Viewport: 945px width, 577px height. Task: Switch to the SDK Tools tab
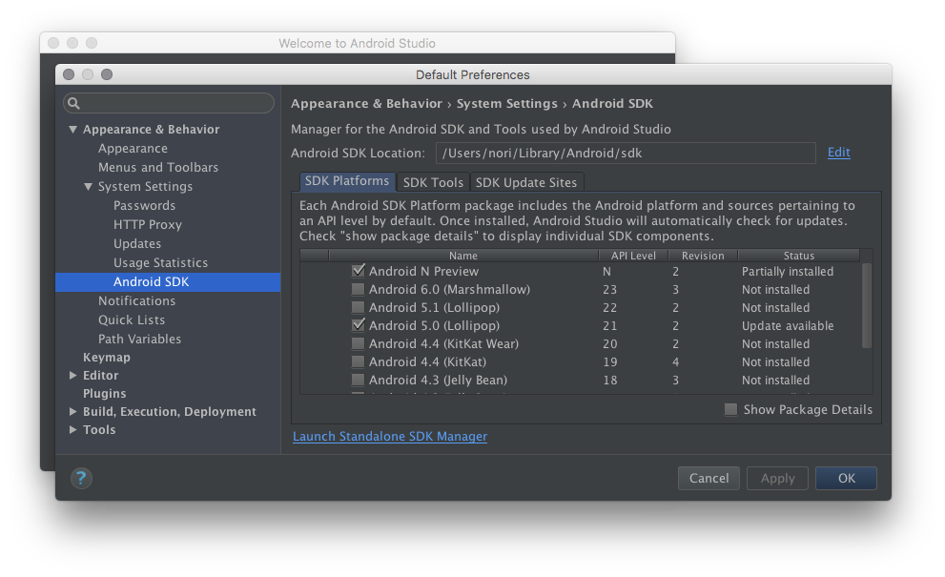pyautogui.click(x=433, y=182)
